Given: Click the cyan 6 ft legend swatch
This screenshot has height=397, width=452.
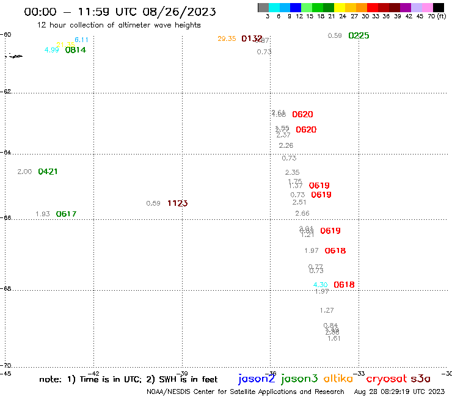Looking at the screenshot, I should pyautogui.click(x=274, y=7).
